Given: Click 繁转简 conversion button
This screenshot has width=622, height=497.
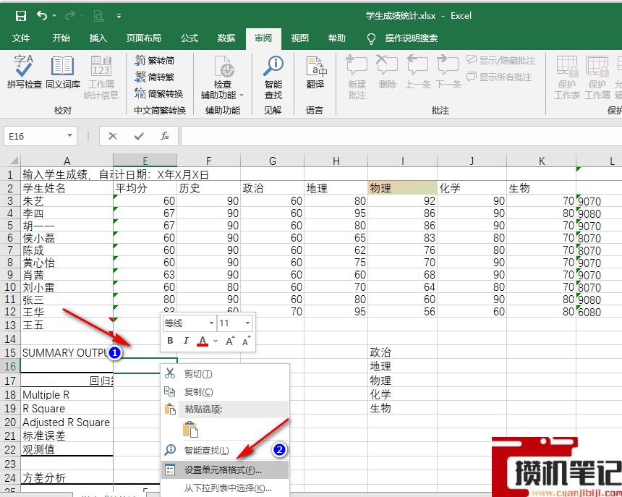Looking at the screenshot, I should point(155,60).
